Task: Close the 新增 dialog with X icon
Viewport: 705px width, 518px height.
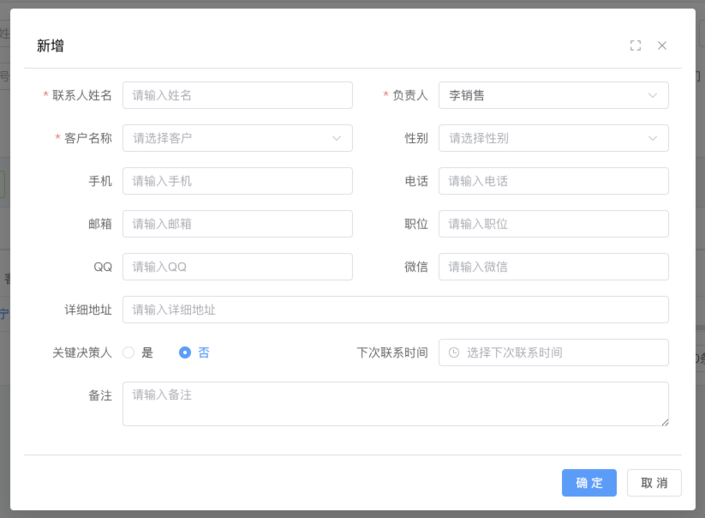Action: tap(662, 45)
